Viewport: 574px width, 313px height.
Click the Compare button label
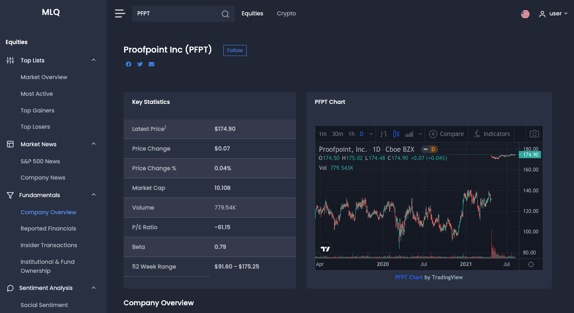(x=452, y=134)
